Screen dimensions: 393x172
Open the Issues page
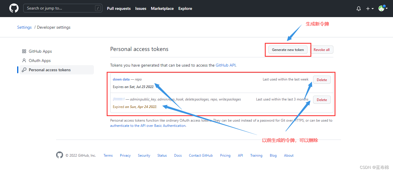(141, 8)
